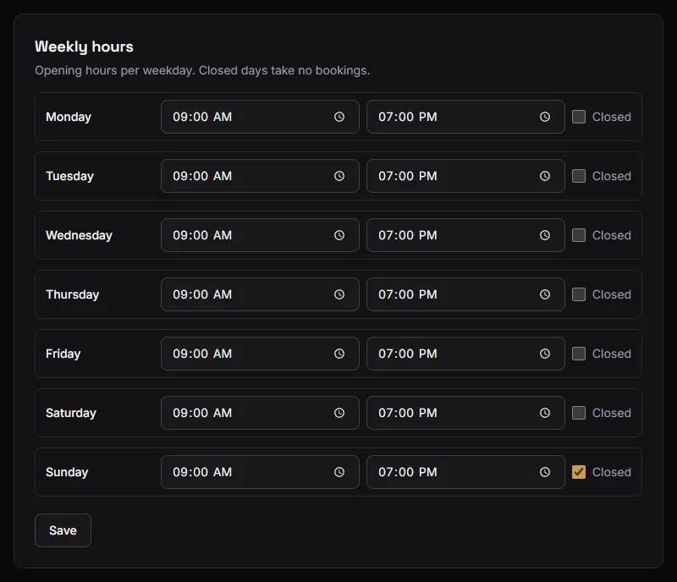Viewport: 677px width, 582px height.
Task: Select Sunday's 07:00 PM closing field
Action: click(x=465, y=472)
